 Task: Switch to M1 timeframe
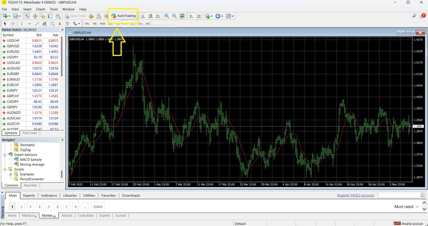coord(87,23)
